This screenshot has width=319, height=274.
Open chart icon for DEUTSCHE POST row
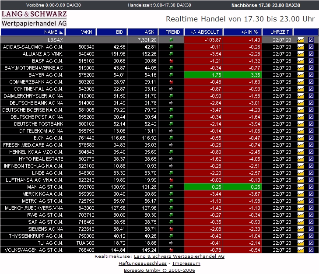coord(301,117)
